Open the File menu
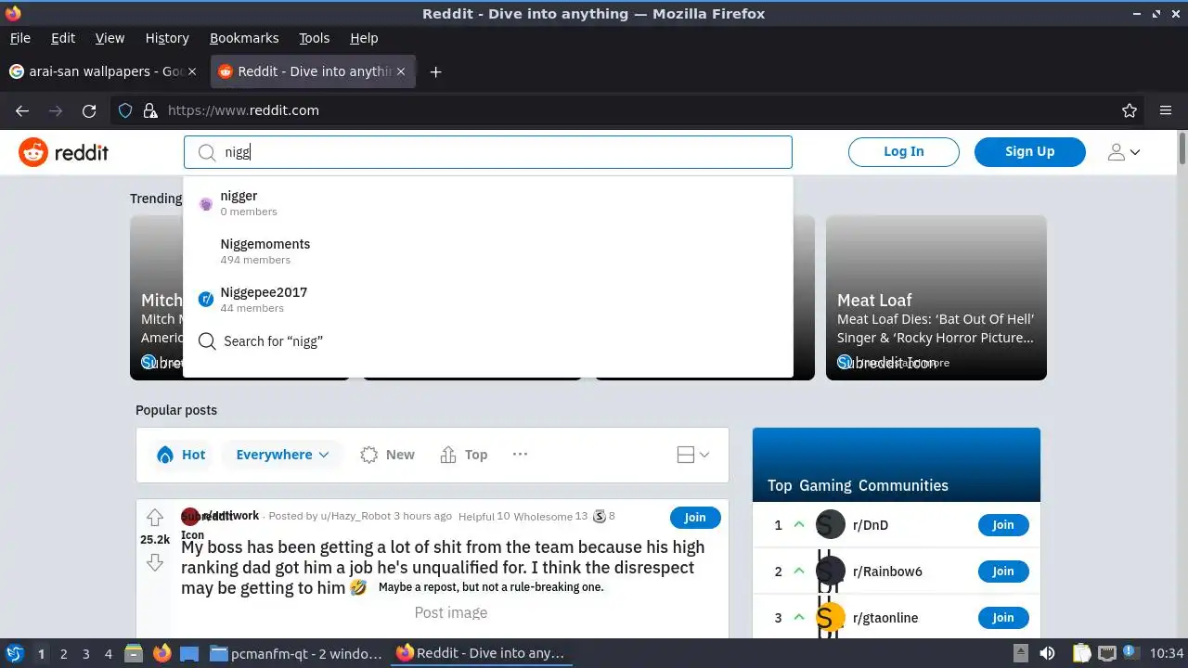The height and width of the screenshot is (668, 1188). tap(20, 38)
